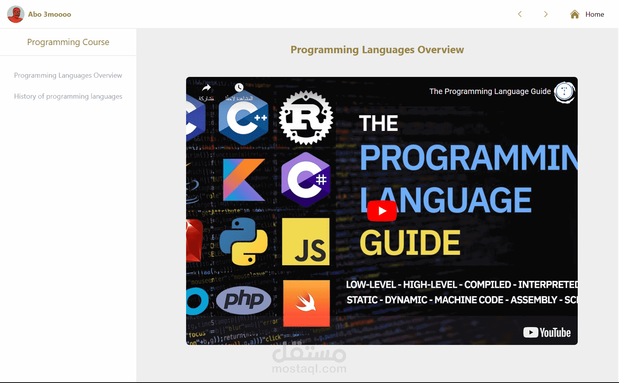Click the Home house icon

(x=575, y=14)
